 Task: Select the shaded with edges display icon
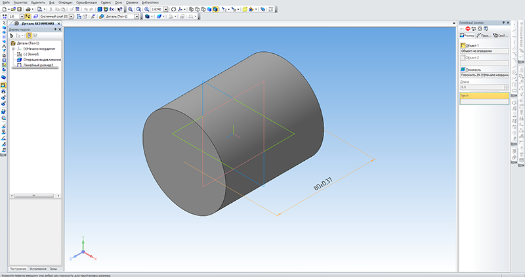(x=215, y=9)
